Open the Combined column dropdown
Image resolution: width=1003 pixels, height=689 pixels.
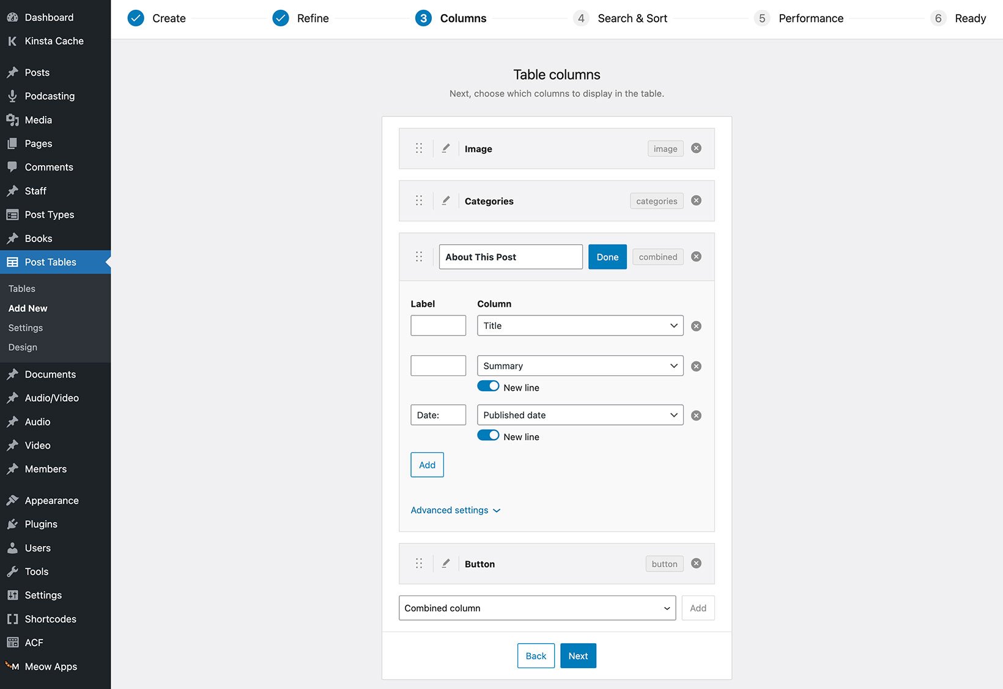point(537,608)
